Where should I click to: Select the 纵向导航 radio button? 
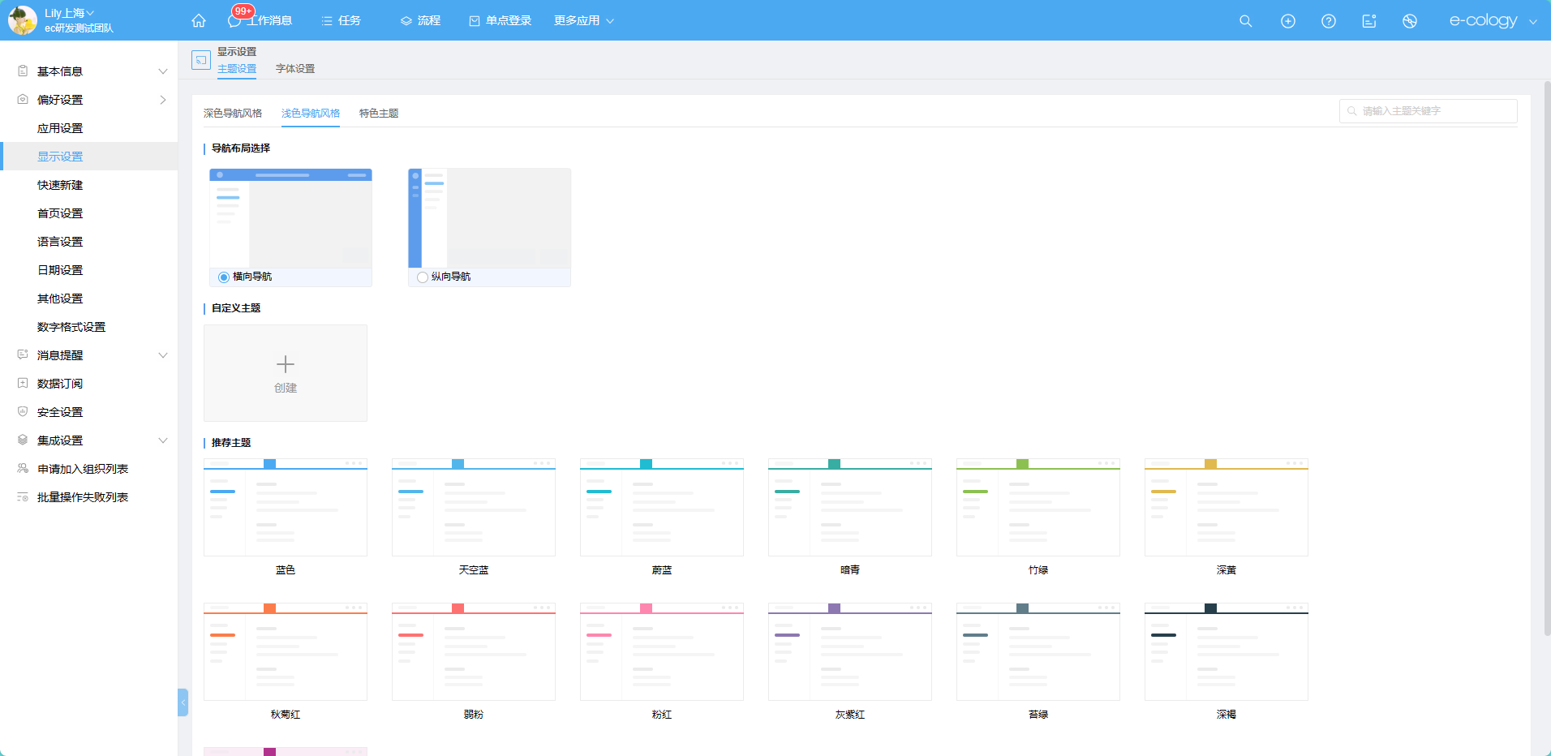point(423,277)
